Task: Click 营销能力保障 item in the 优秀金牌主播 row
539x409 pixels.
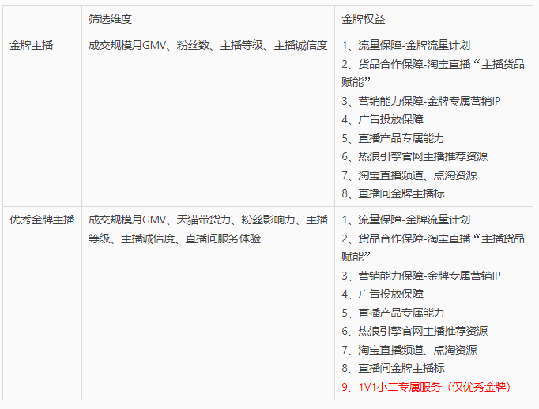Action: click(x=421, y=276)
